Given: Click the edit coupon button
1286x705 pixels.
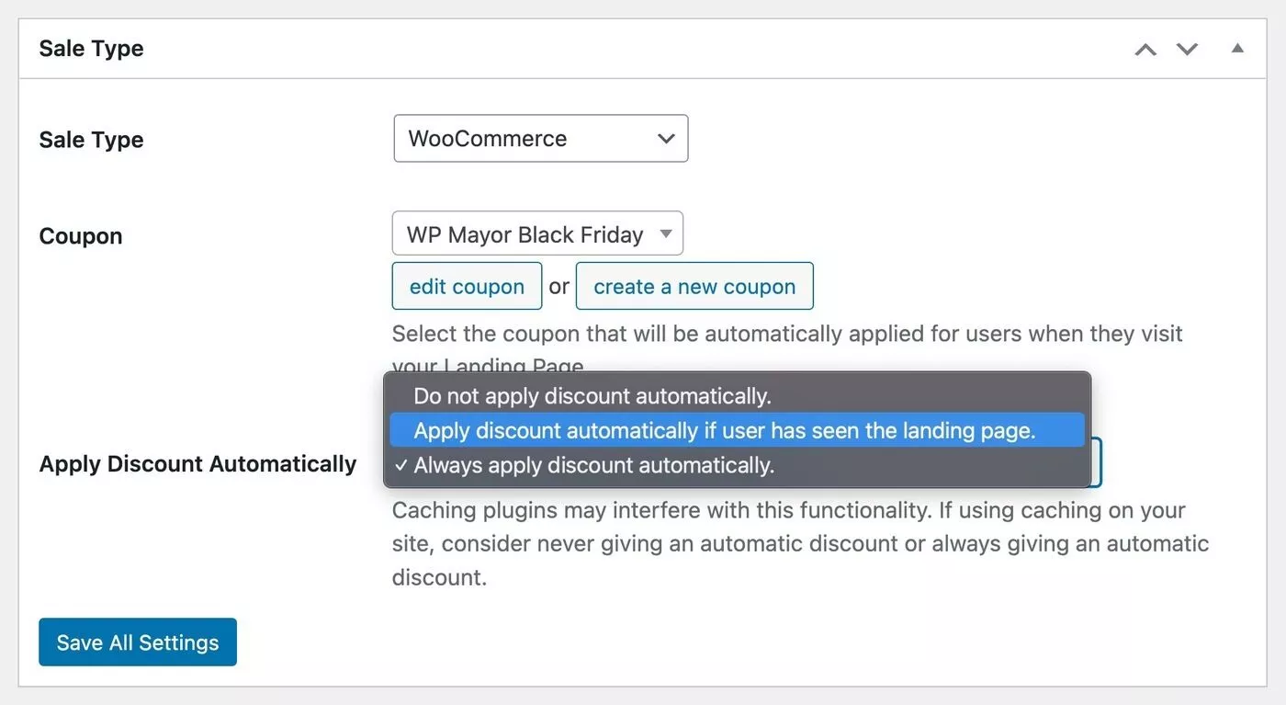Looking at the screenshot, I should click(x=467, y=286).
